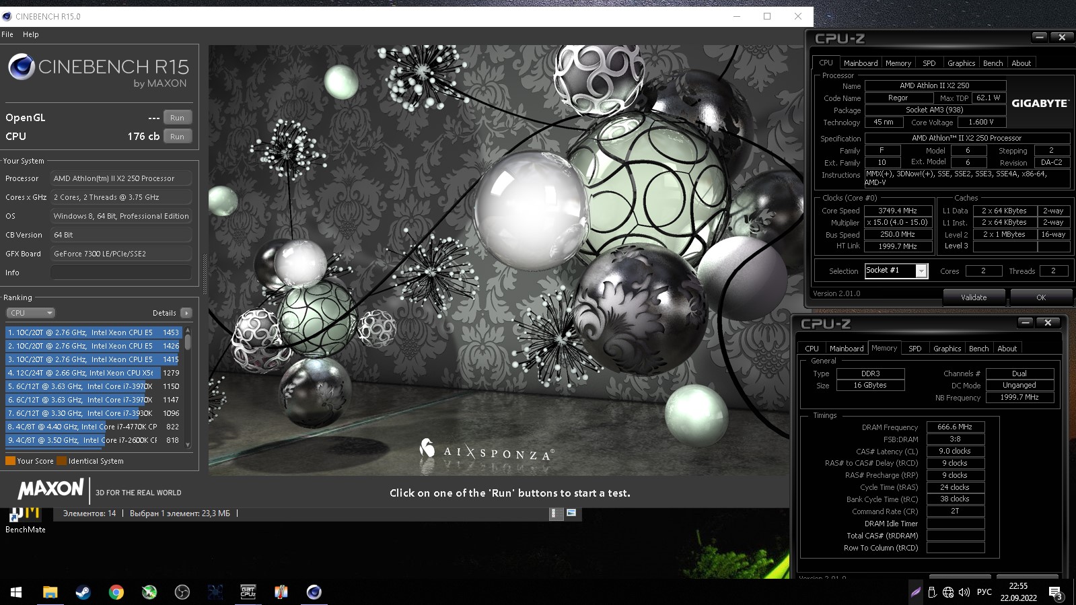
Task: Click the Cinebench R15 logo
Action: click(x=99, y=72)
